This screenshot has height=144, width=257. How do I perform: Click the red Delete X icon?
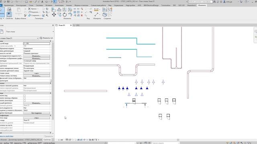(82, 15)
